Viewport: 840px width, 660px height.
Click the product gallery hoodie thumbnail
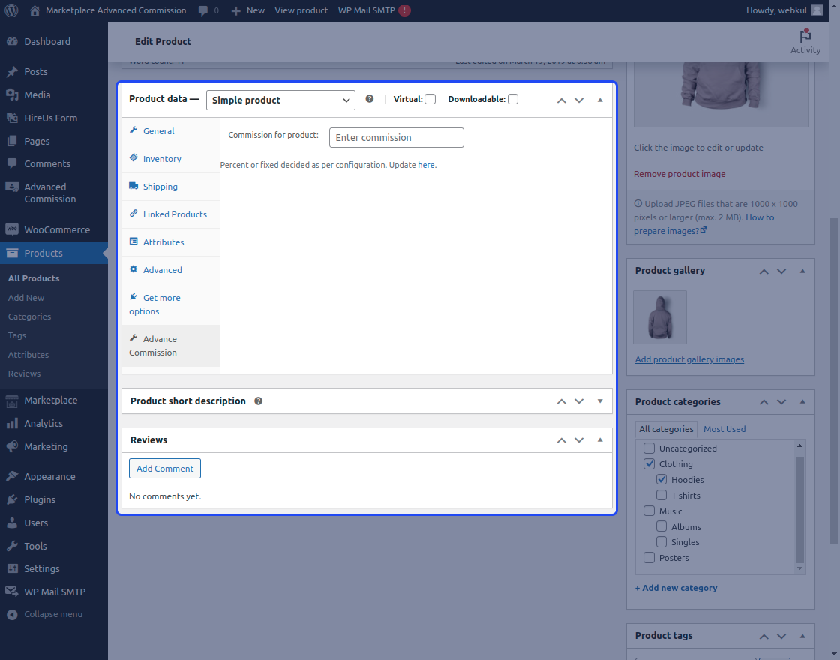click(659, 316)
